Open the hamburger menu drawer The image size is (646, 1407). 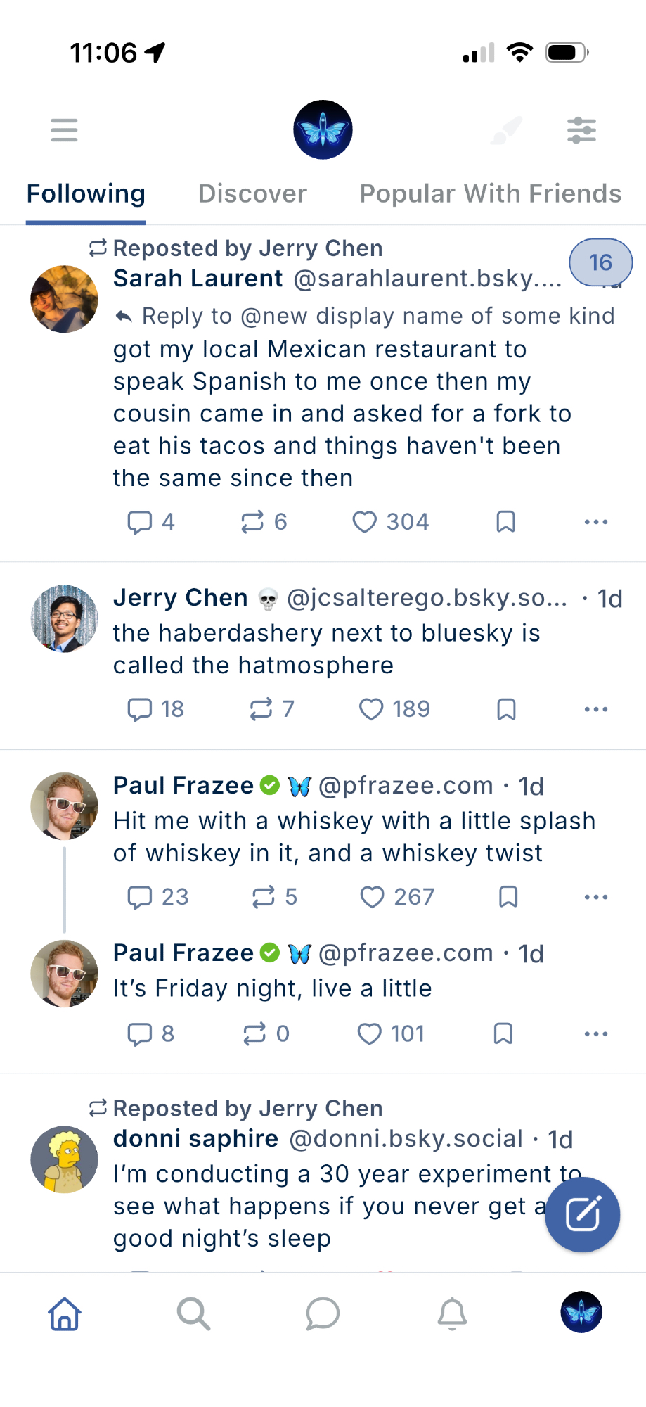[64, 130]
